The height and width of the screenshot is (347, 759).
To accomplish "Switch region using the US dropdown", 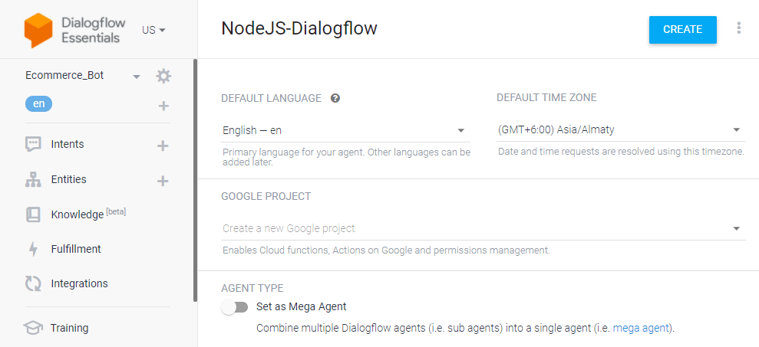I will click(154, 30).
